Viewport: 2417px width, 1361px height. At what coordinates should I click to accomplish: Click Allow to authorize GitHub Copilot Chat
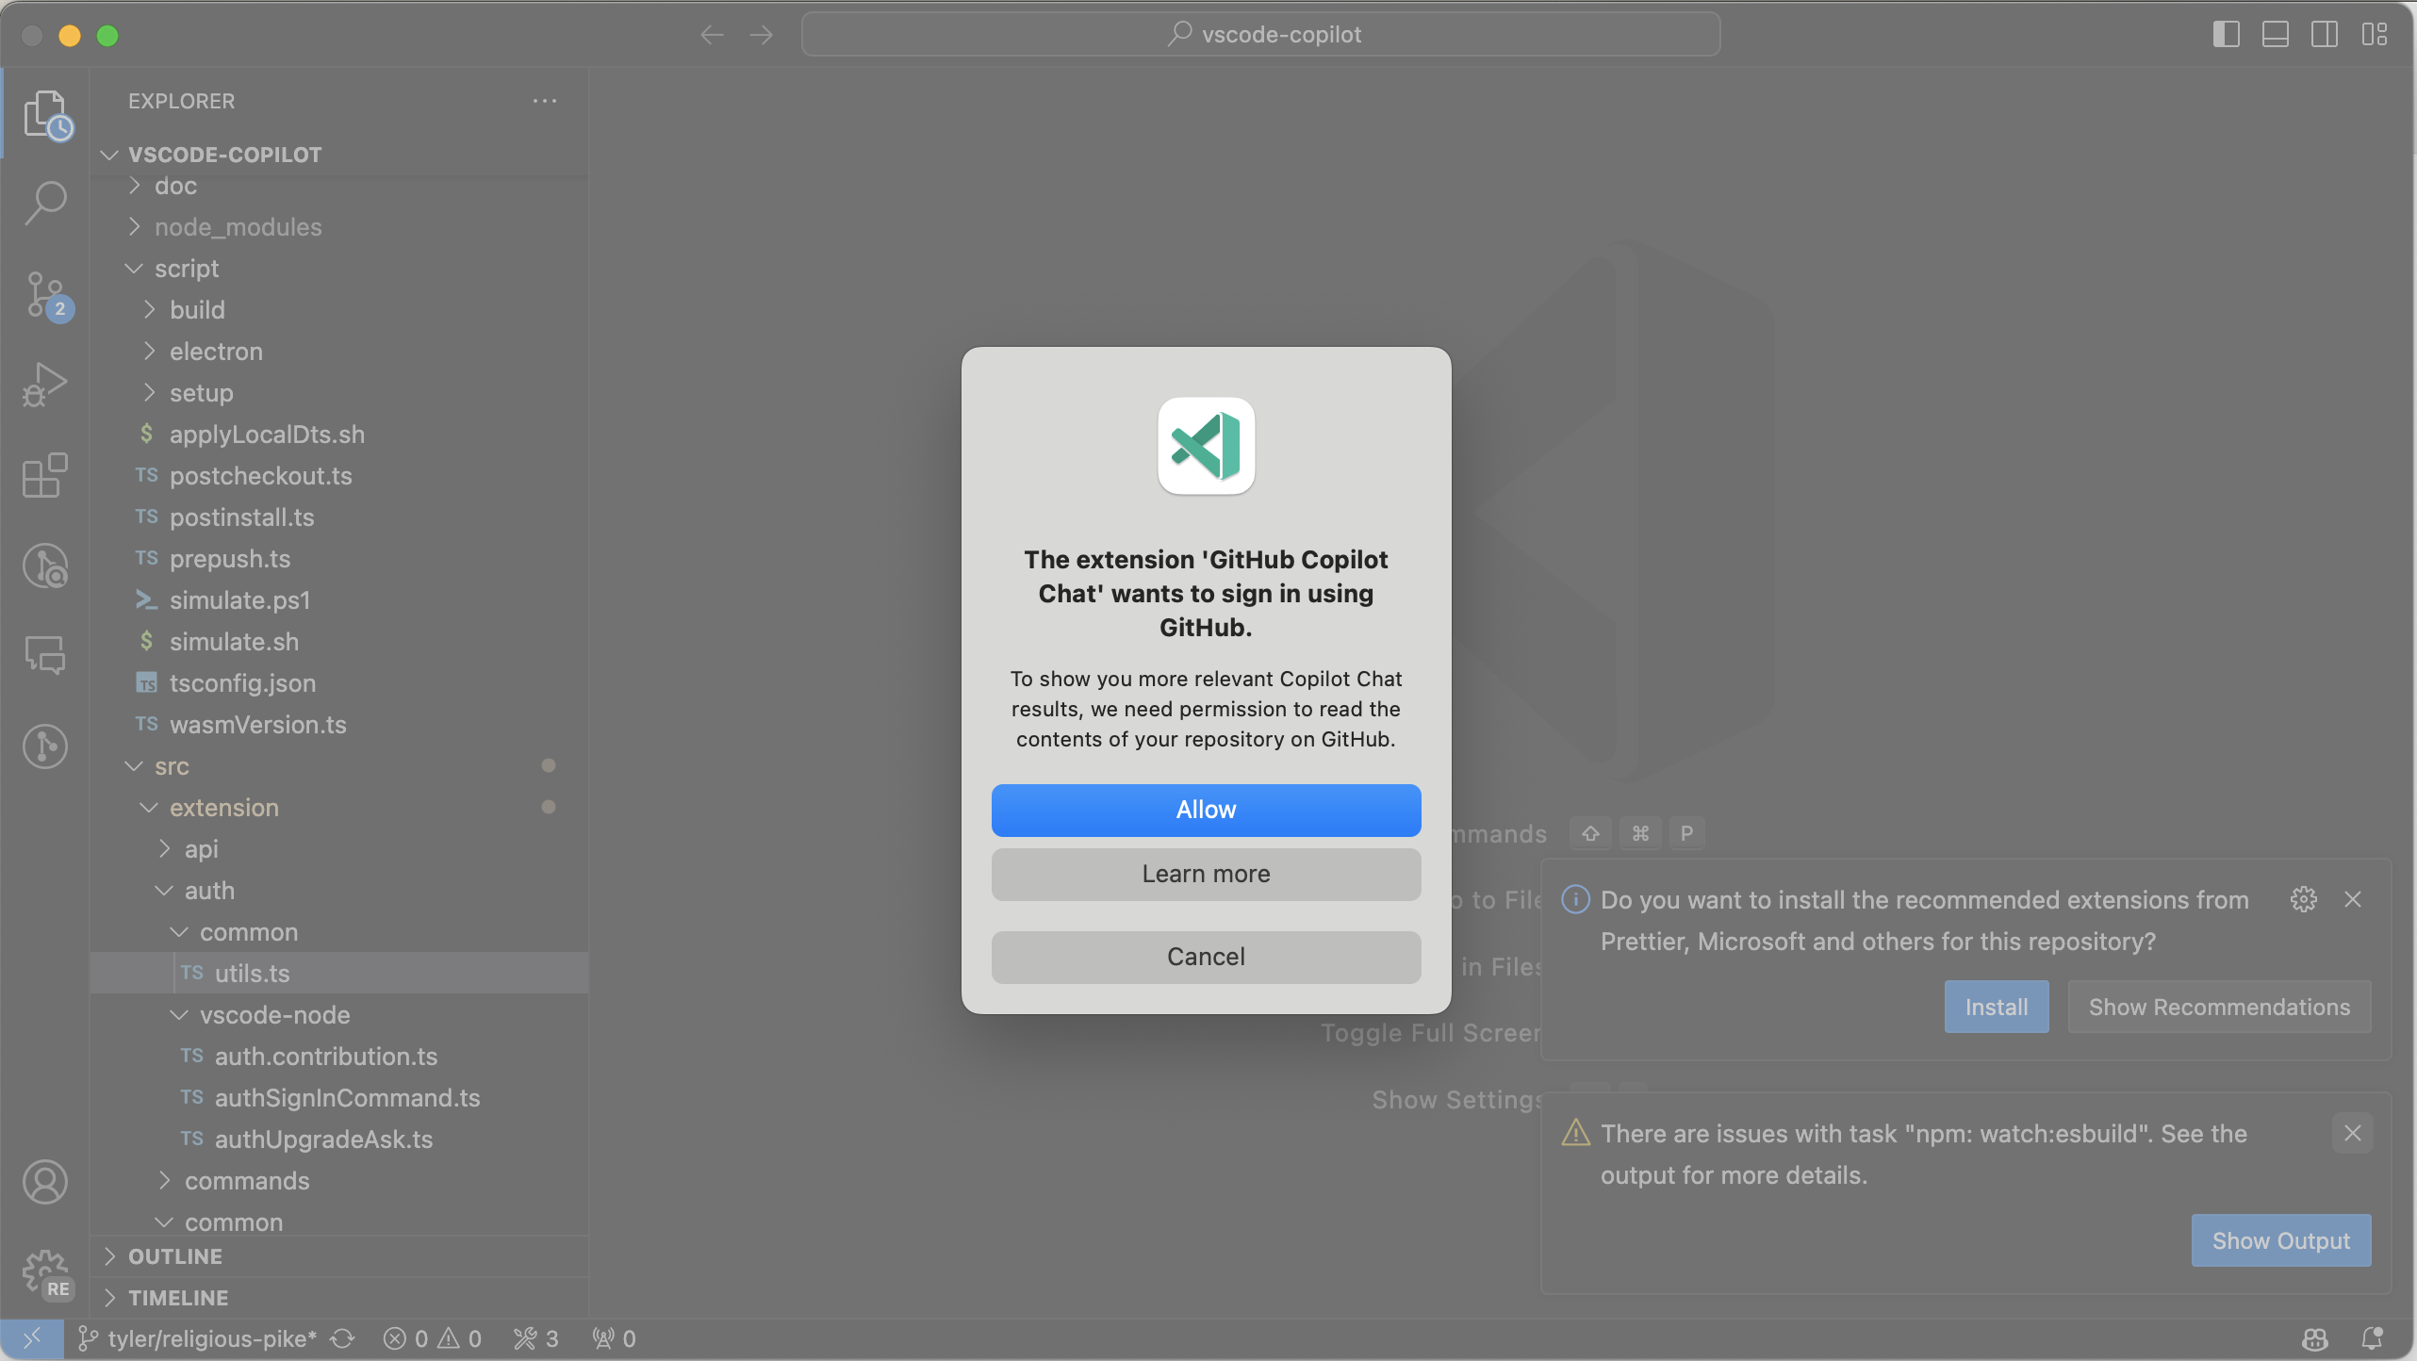point(1205,810)
